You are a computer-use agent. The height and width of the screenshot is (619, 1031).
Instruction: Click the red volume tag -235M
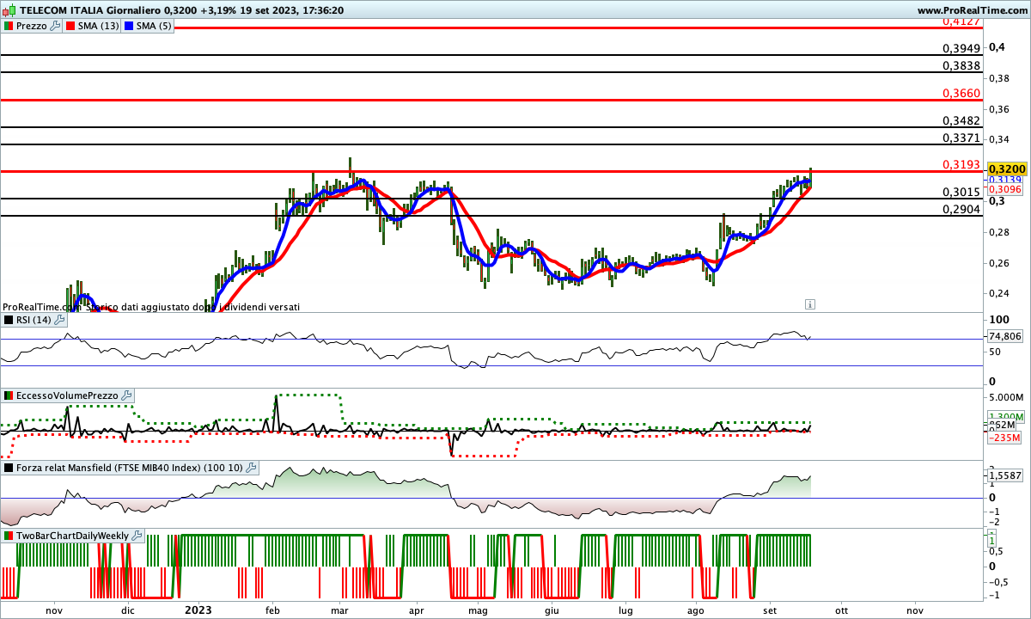click(1004, 438)
